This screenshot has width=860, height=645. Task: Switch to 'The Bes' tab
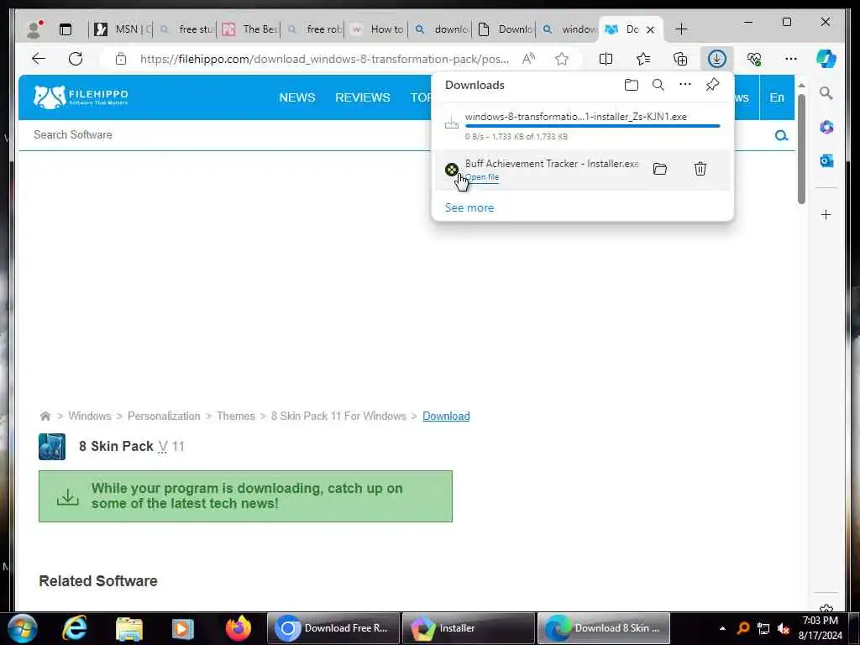pos(249,29)
